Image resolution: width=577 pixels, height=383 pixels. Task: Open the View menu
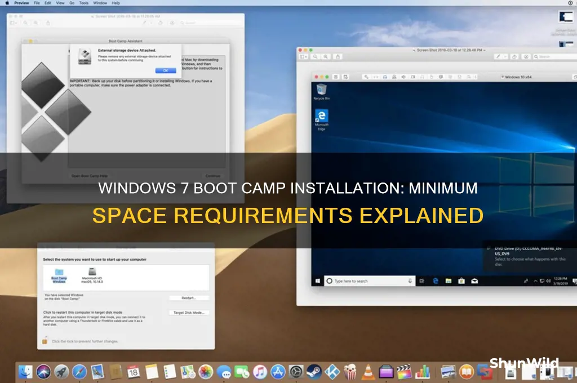click(60, 3)
